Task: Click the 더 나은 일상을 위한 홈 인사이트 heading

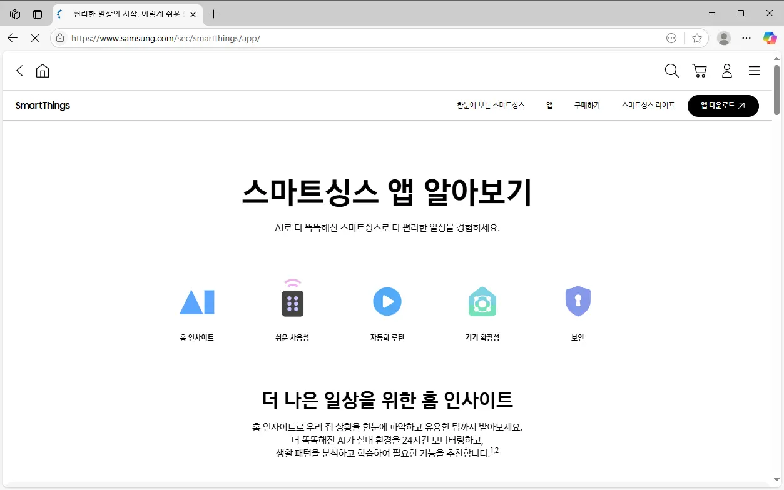Action: 387,399
